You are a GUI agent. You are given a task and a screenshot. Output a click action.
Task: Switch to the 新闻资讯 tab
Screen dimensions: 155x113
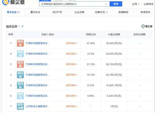(145, 12)
